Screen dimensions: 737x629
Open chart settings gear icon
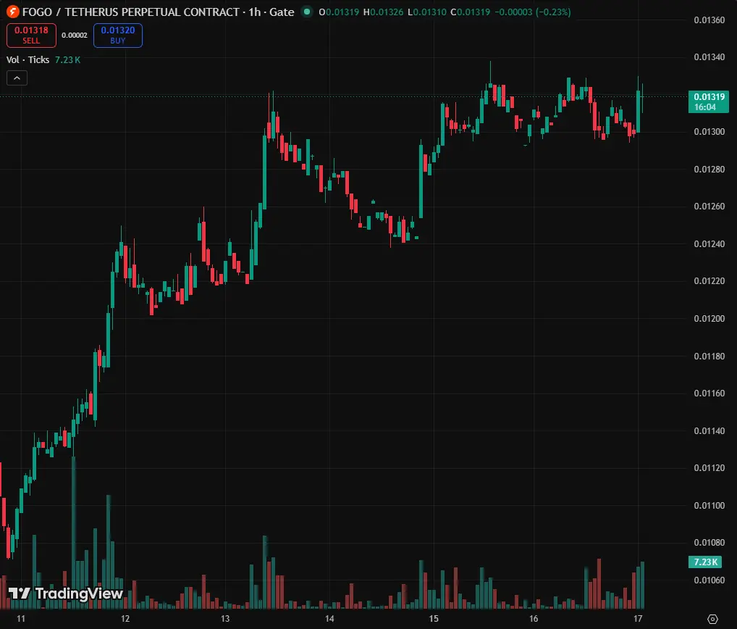[712, 619]
